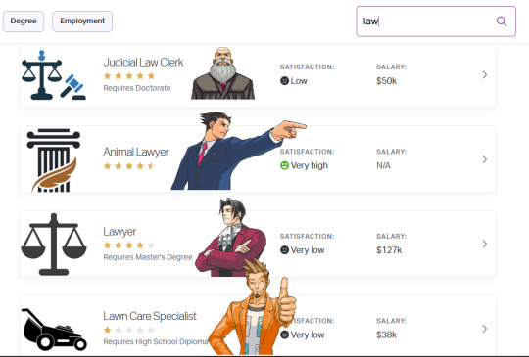Click the lawn mower icon

click(x=54, y=330)
